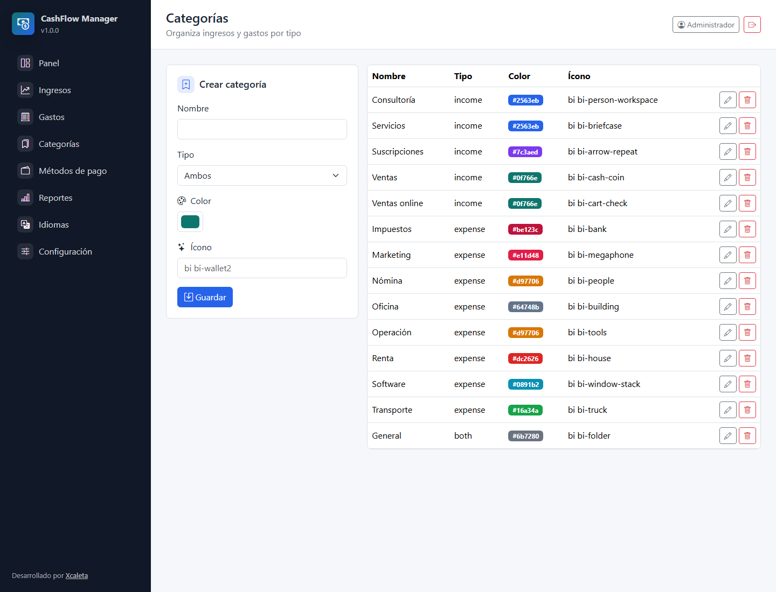Edit the Ventas online category
The image size is (776, 592).
point(727,203)
